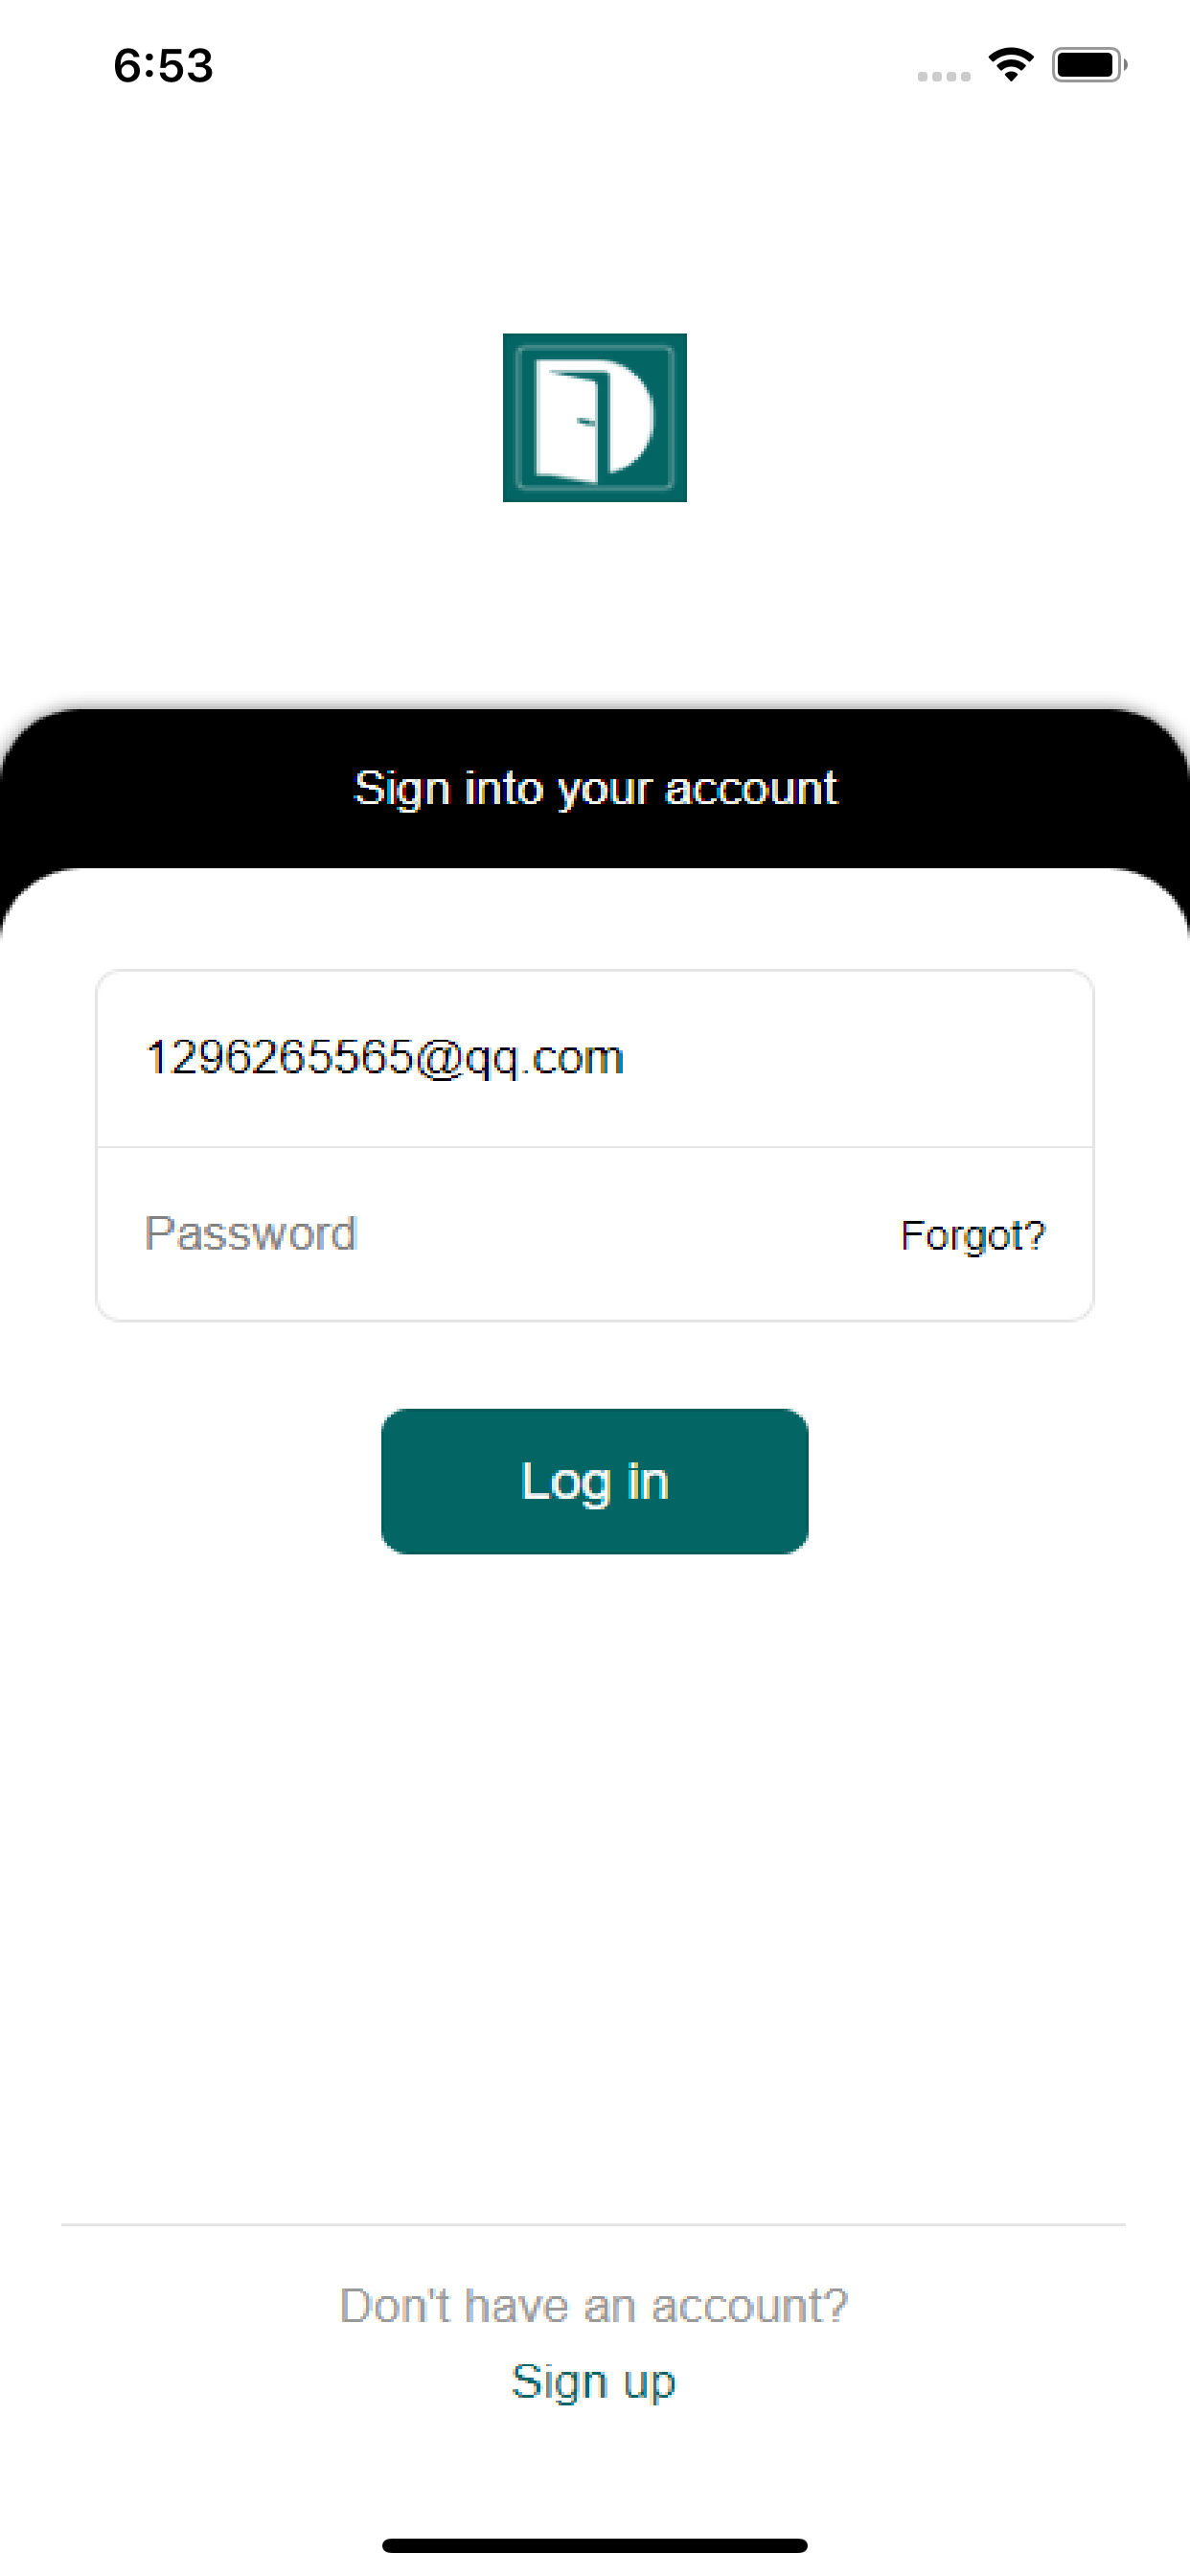Tap the 6:53 clock in status bar
Image resolution: width=1190 pixels, height=2576 pixels.
pyautogui.click(x=163, y=65)
